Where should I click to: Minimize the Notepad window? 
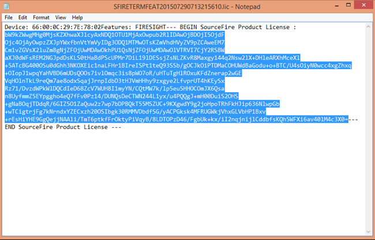[x=337, y=6]
